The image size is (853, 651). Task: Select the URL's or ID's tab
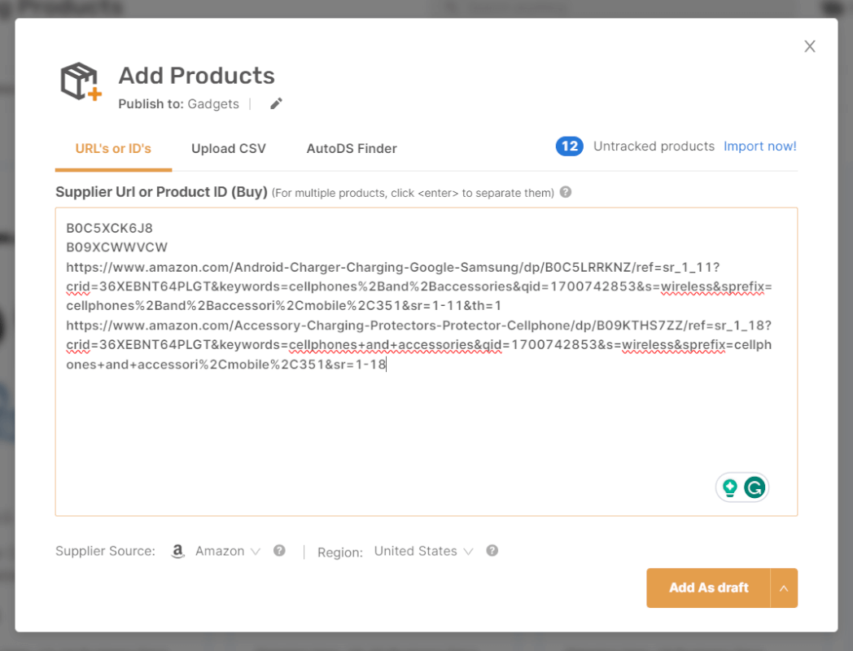[x=113, y=149]
